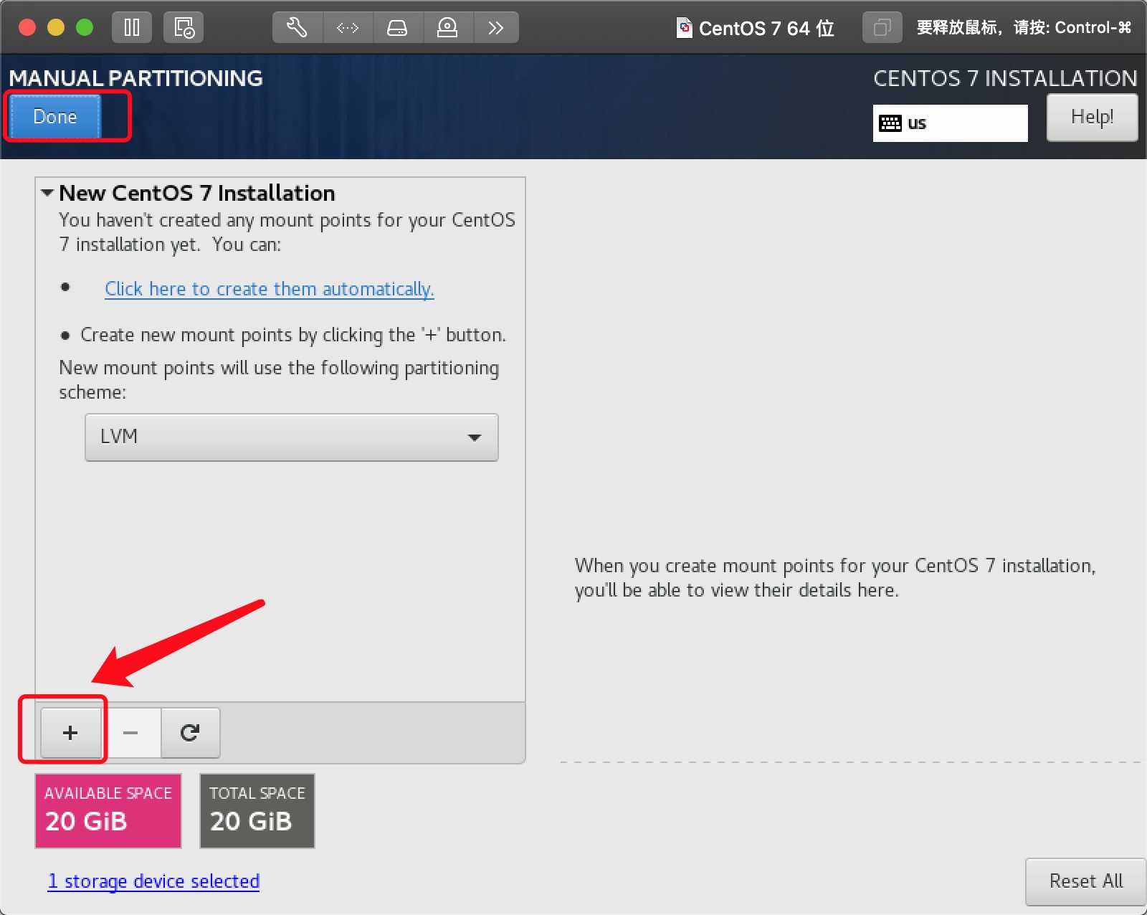The width and height of the screenshot is (1147, 915).
Task: Reload storage configuration refresh icon
Action: (190, 733)
